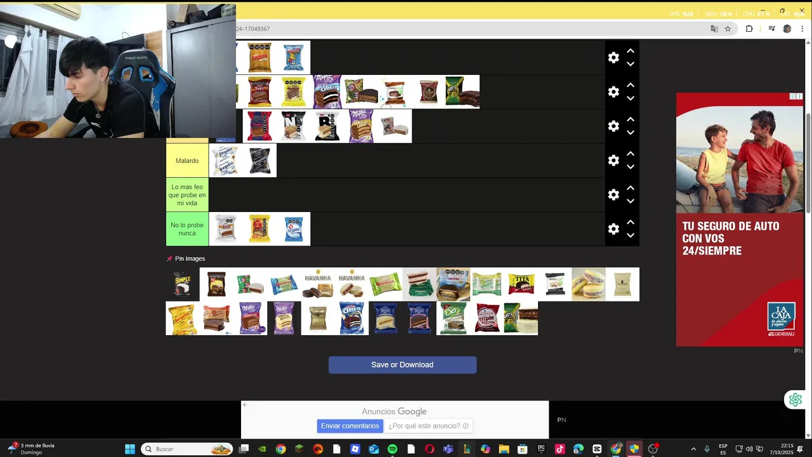Open NVIDIA app from taskbar

pos(262,449)
